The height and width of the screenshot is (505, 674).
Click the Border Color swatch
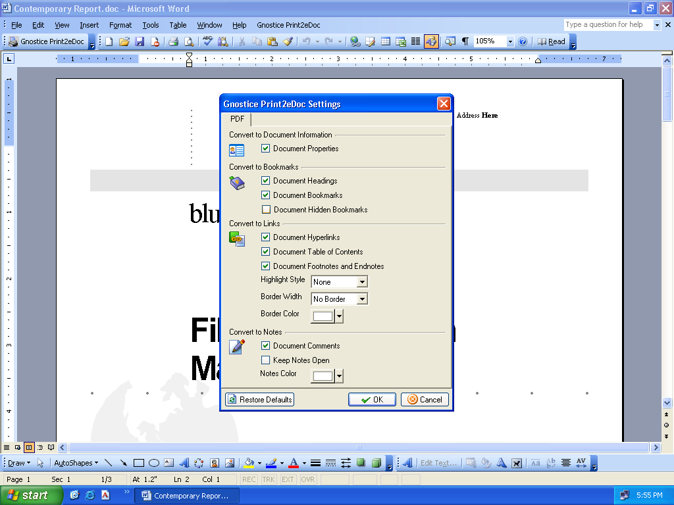323,316
